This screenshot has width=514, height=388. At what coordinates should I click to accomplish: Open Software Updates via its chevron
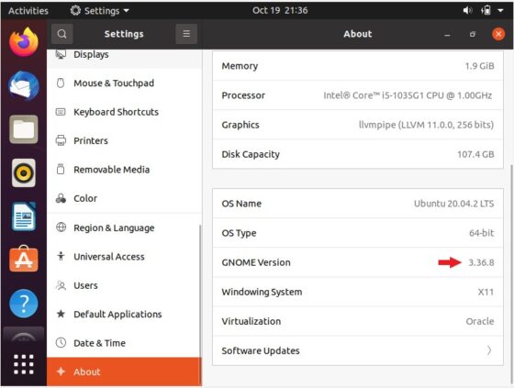point(488,350)
